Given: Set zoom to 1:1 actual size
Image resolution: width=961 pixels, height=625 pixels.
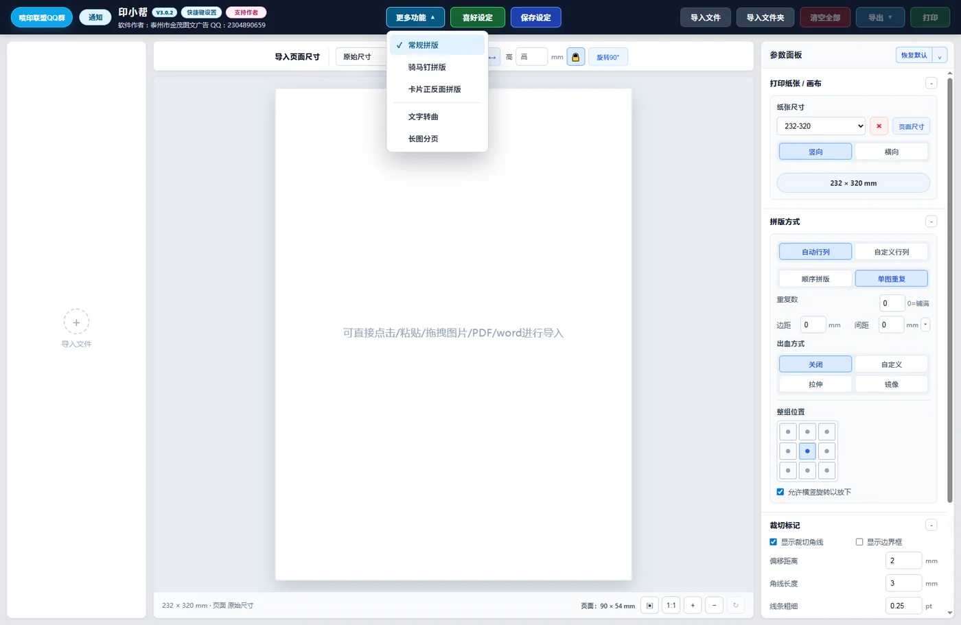Looking at the screenshot, I should click(671, 605).
